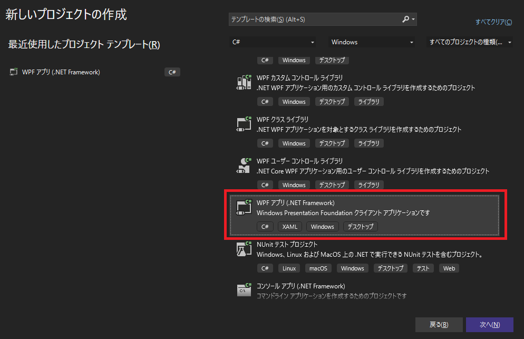Click the WPF カスタム コントロール ライブラリ icon
524x339 pixels.
244,82
